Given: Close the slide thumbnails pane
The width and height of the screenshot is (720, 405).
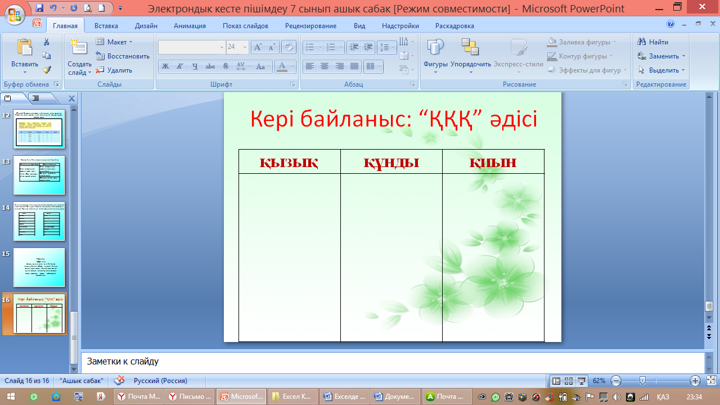Looking at the screenshot, I should coord(72,98).
